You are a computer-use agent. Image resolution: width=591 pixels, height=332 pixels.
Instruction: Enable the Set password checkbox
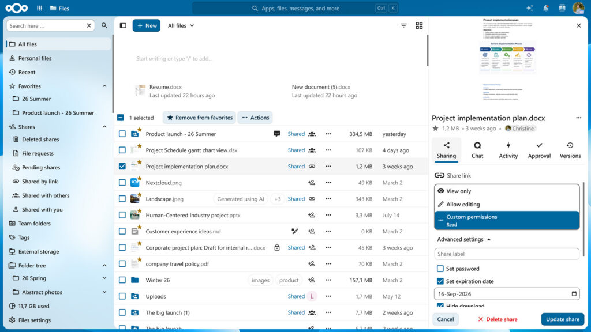tap(440, 269)
